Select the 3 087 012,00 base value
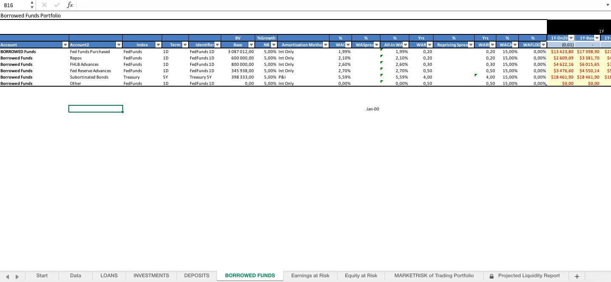Screen dimensions: 611x282 (238, 52)
